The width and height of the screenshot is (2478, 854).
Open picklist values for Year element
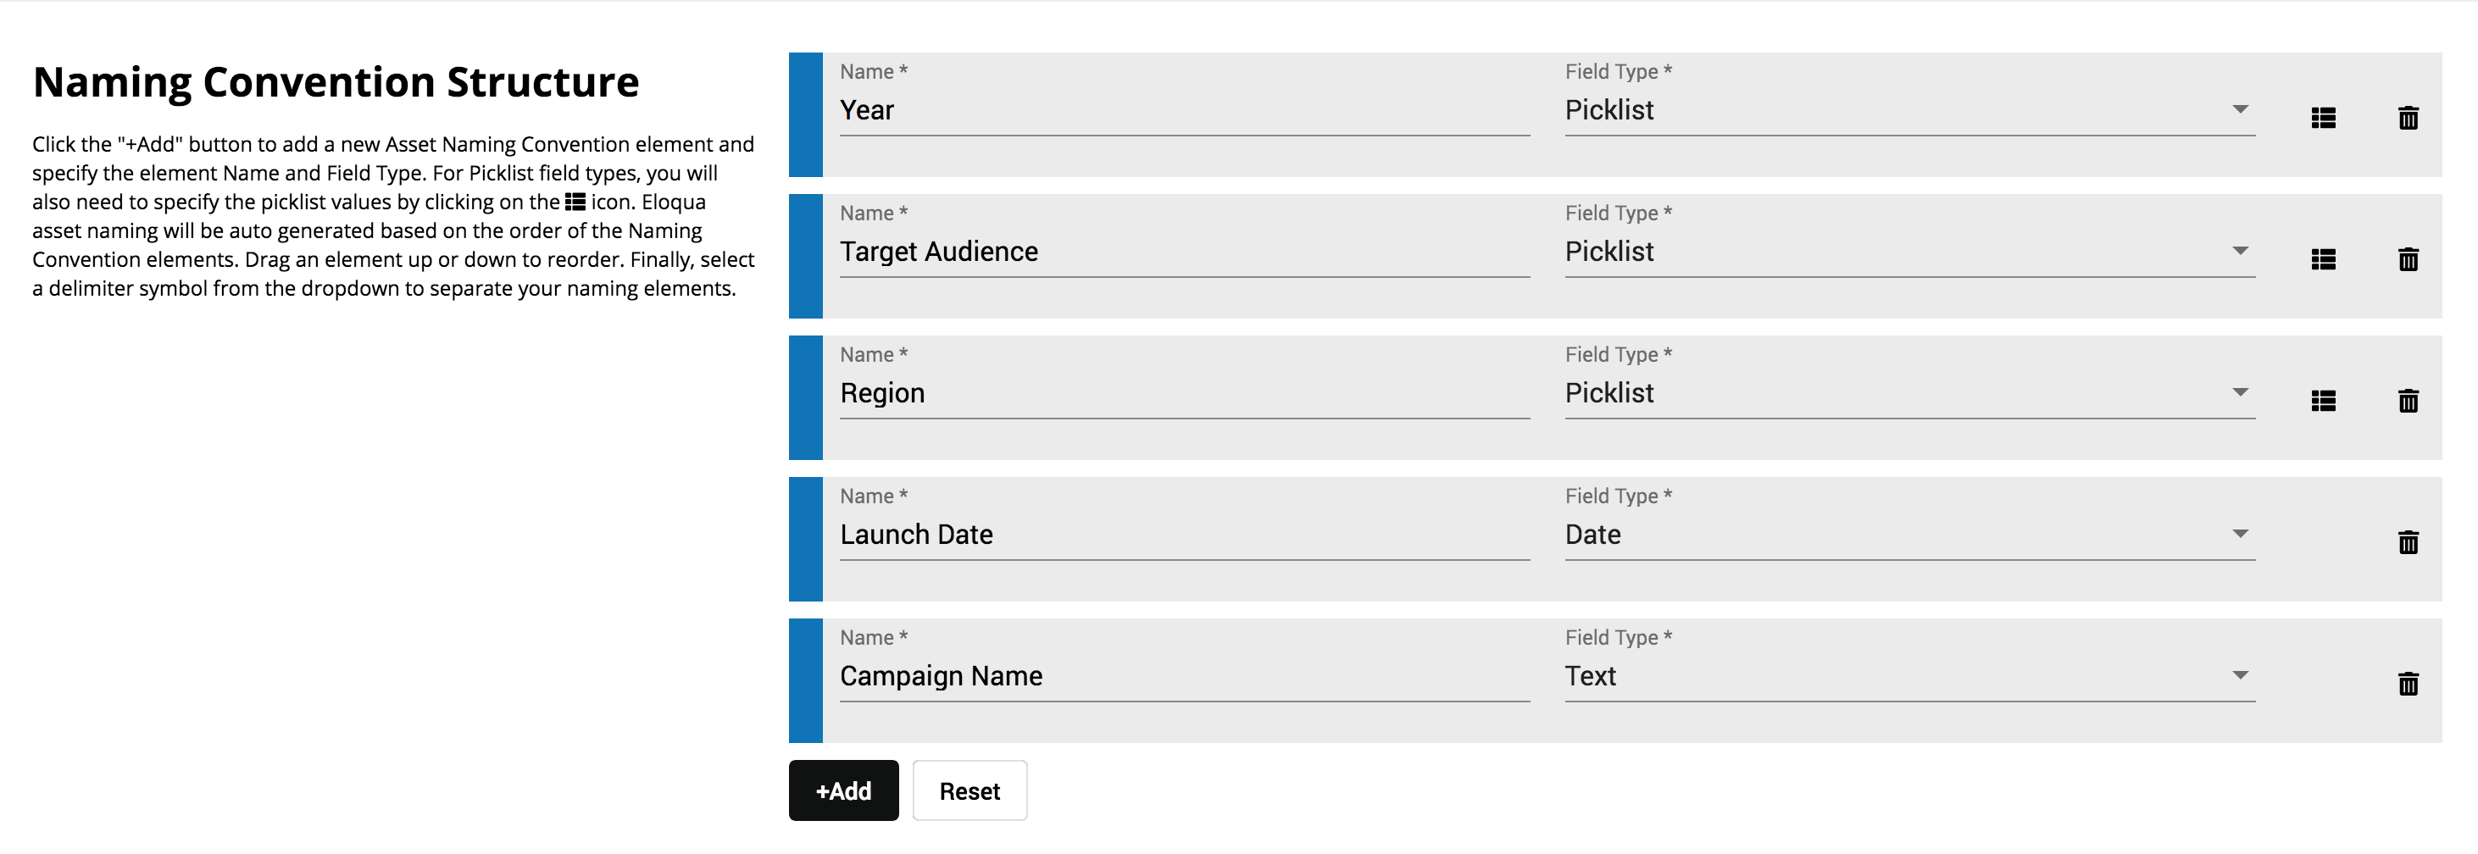click(x=2323, y=119)
